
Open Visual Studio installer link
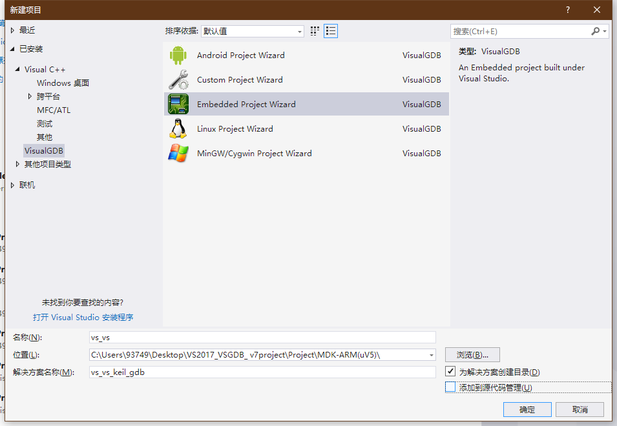[x=83, y=317]
